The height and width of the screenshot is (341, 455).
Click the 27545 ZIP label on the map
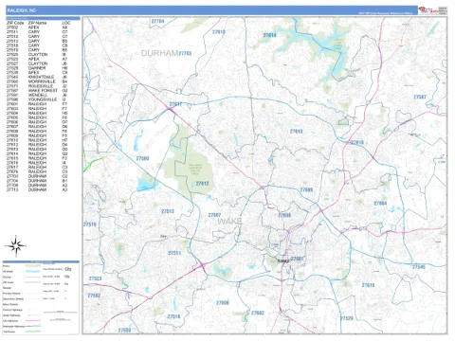pos(419,267)
